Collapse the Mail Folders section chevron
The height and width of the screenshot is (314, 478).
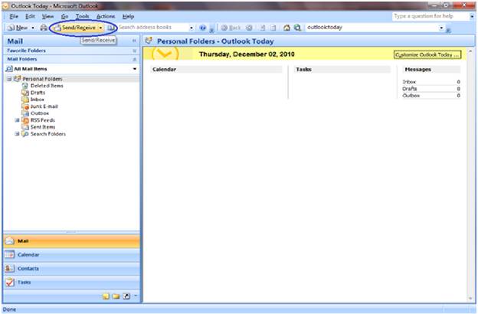[x=135, y=60]
